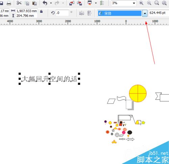Select the pink circle shape
Image resolution: width=169 pixels, height=164 pixels.
coord(124,132)
